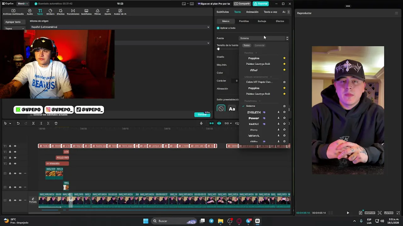This screenshot has width=403, height=226.
Task: Open the Efectos tool in top toolbar
Action: coord(60,12)
